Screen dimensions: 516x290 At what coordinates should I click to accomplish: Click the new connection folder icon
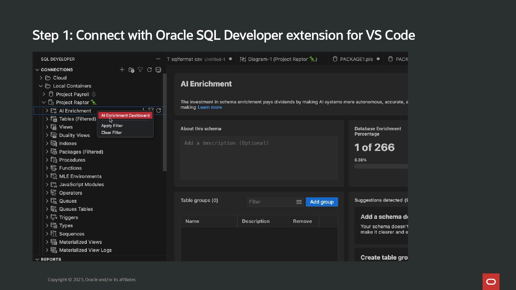131,70
